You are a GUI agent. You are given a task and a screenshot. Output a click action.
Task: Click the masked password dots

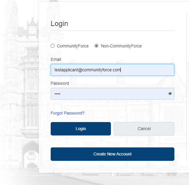pos(57,94)
